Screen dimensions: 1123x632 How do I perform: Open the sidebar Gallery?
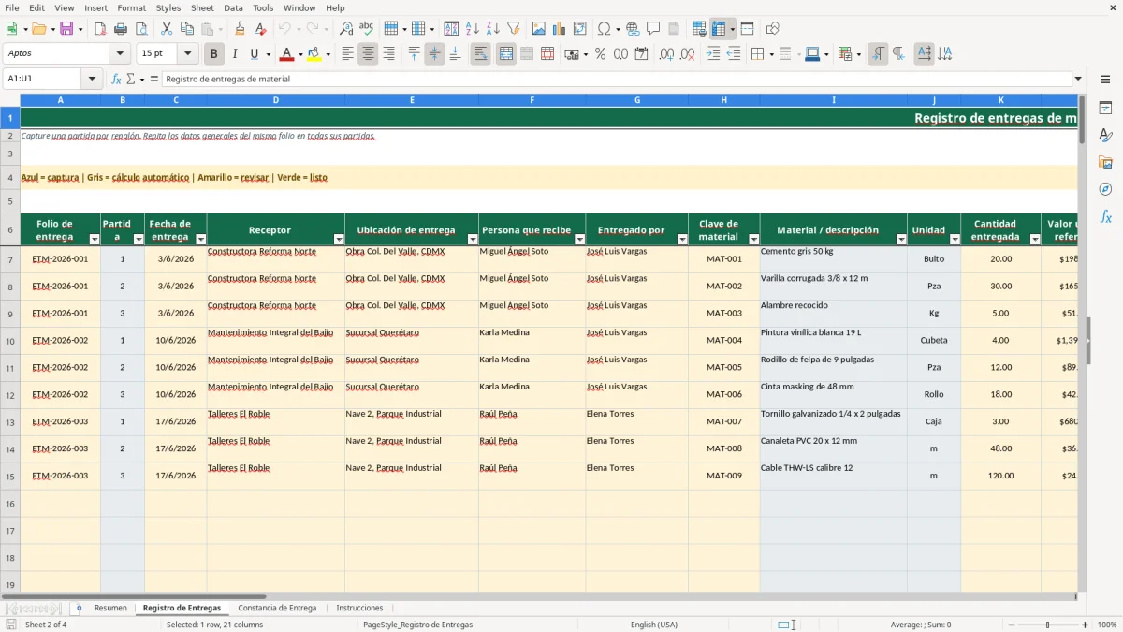coord(1105,162)
